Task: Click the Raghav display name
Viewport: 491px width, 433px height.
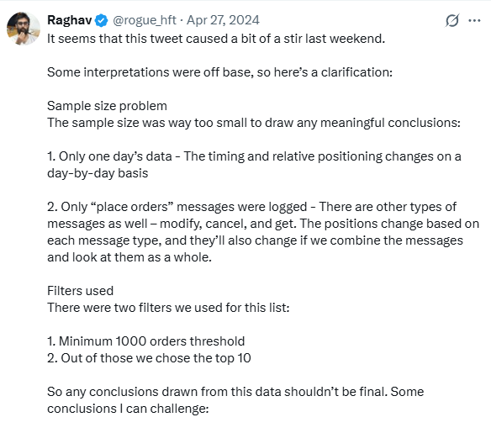Action: 70,20
